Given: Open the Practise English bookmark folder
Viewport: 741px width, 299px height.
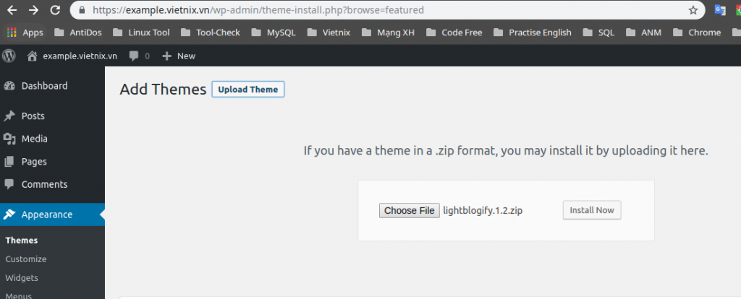Looking at the screenshot, I should 532,32.
